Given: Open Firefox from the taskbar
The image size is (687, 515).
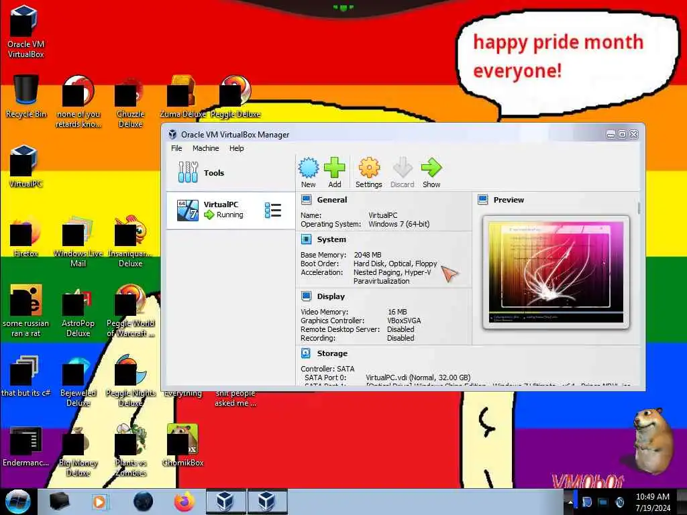Looking at the screenshot, I should (x=184, y=502).
